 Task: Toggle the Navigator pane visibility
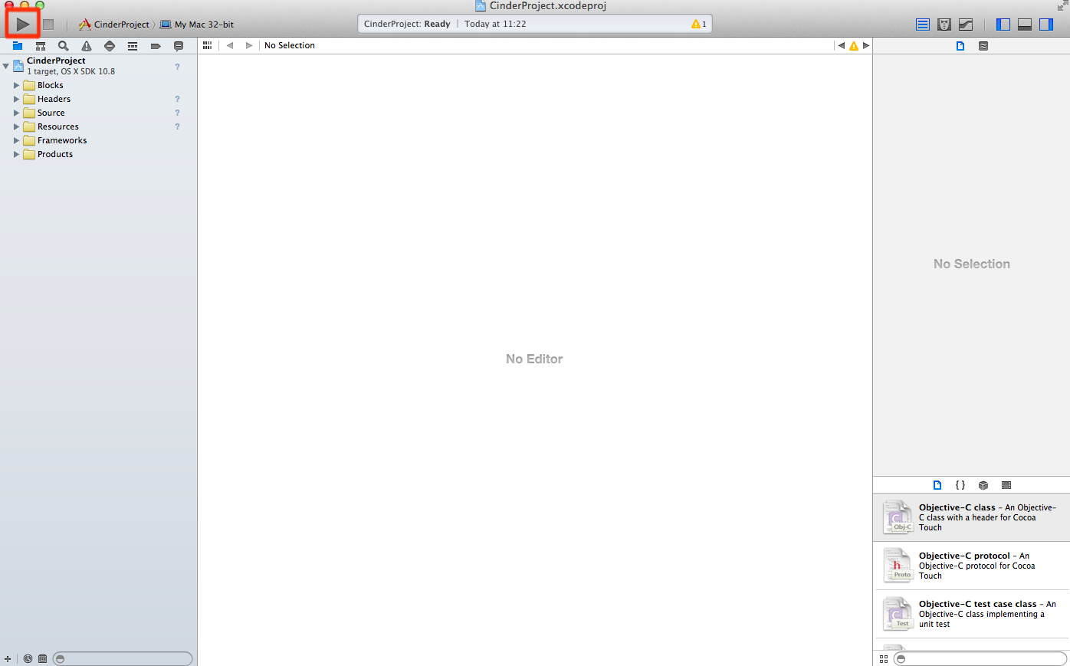pyautogui.click(x=1003, y=25)
